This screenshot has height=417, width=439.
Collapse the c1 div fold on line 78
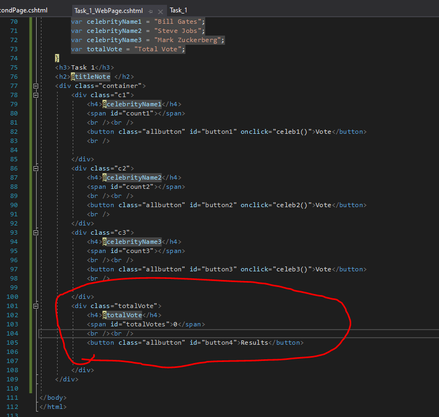36,95
